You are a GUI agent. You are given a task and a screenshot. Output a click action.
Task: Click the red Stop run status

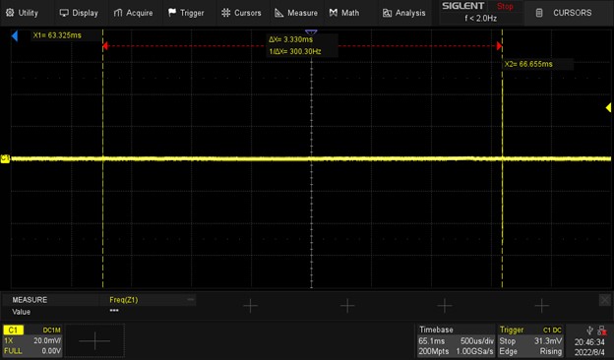pyautogui.click(x=505, y=6)
